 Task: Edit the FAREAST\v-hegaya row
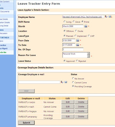tap(68, 111)
